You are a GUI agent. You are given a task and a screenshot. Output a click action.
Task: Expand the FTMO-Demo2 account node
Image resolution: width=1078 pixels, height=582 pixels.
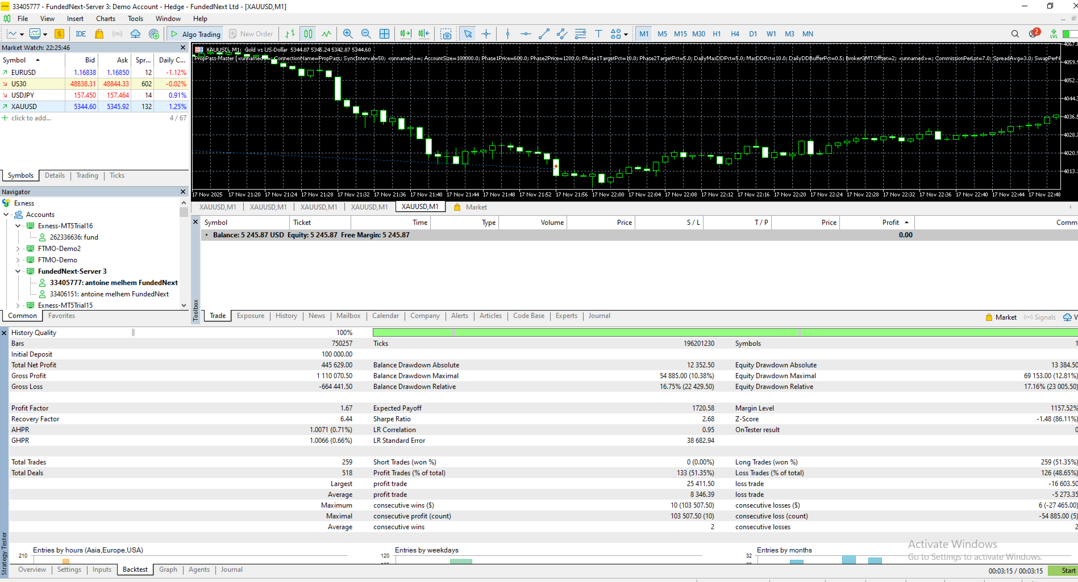point(18,249)
